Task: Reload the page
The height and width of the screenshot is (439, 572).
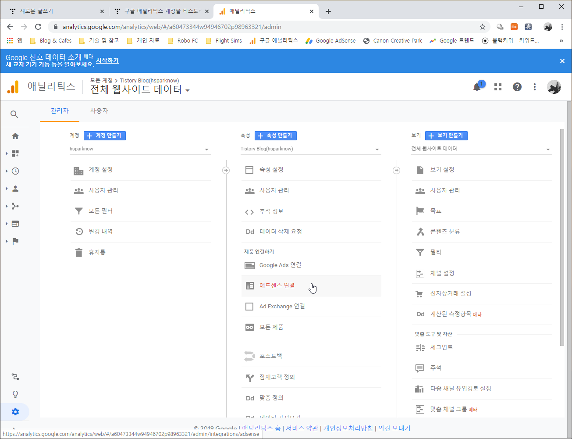Action: (38, 27)
